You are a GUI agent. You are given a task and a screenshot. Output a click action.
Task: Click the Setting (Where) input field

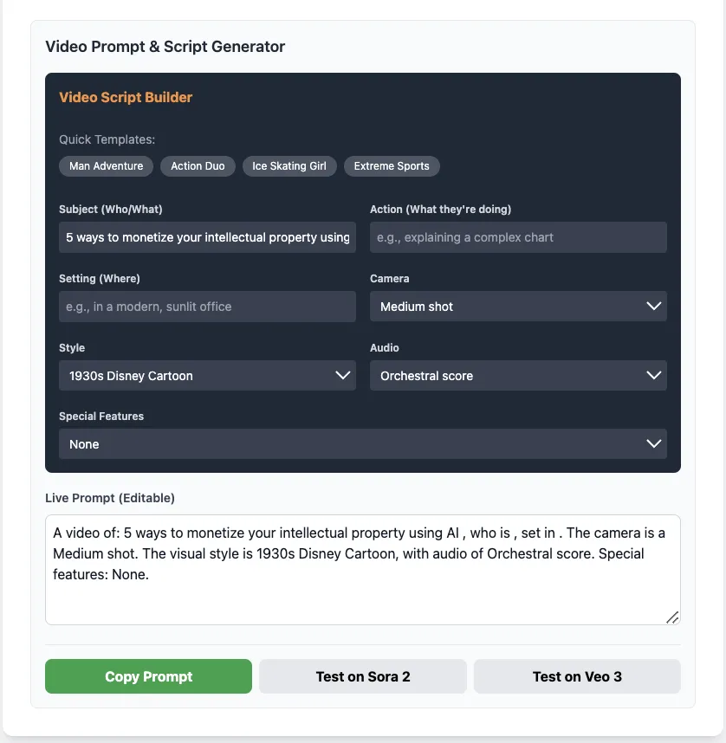tap(207, 307)
